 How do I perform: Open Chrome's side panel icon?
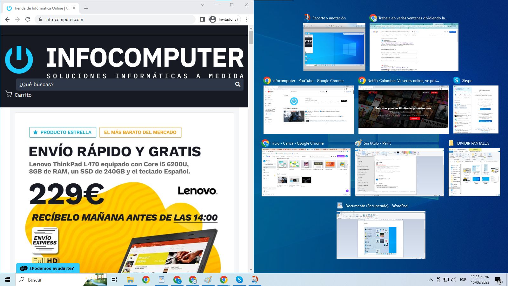pyautogui.click(x=202, y=19)
